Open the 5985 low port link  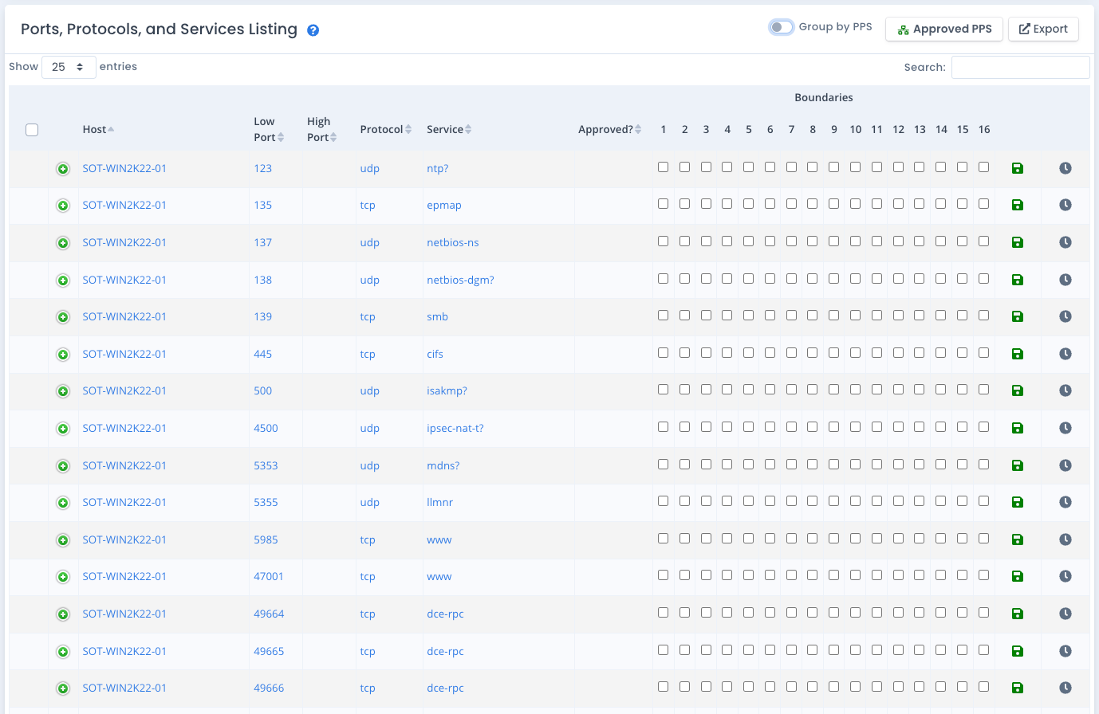(x=266, y=539)
